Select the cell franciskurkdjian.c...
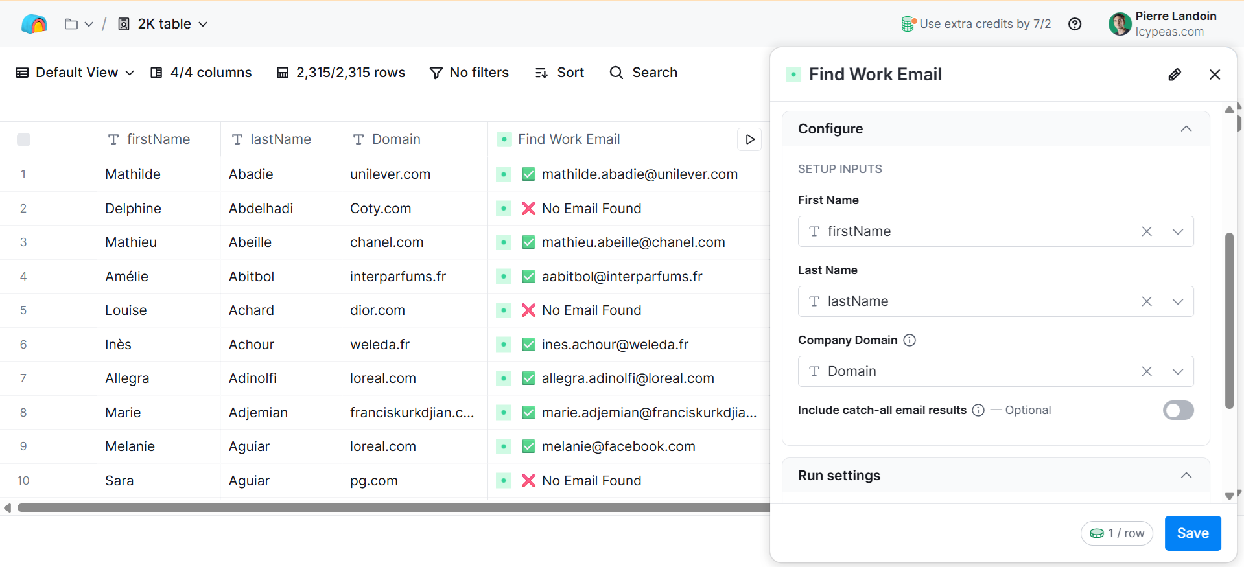 pyautogui.click(x=415, y=413)
